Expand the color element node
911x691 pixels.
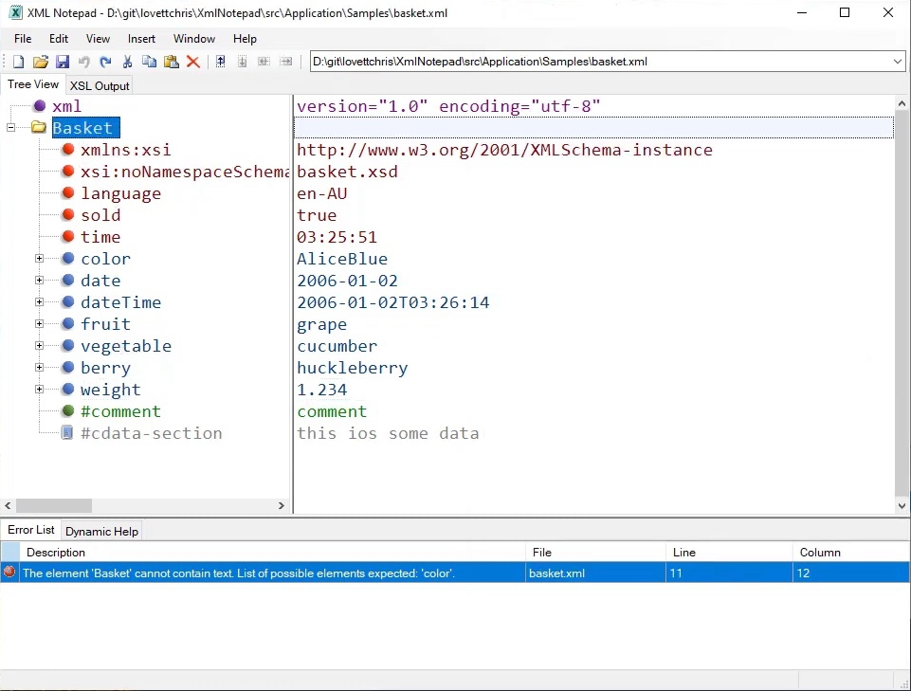click(x=40, y=259)
